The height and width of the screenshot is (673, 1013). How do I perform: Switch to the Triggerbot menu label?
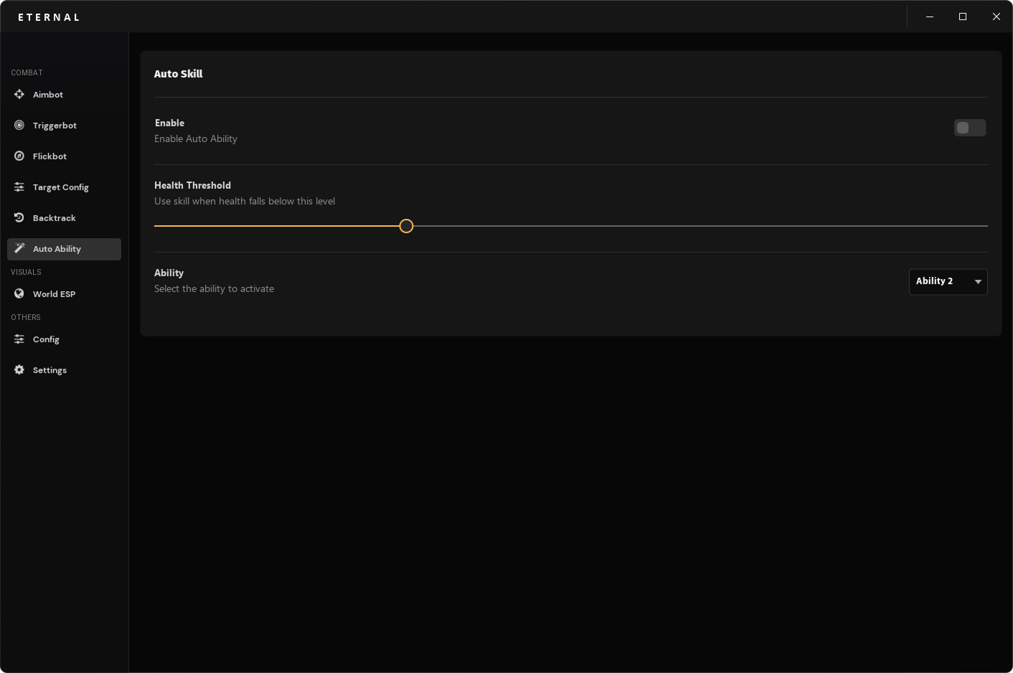click(x=55, y=126)
